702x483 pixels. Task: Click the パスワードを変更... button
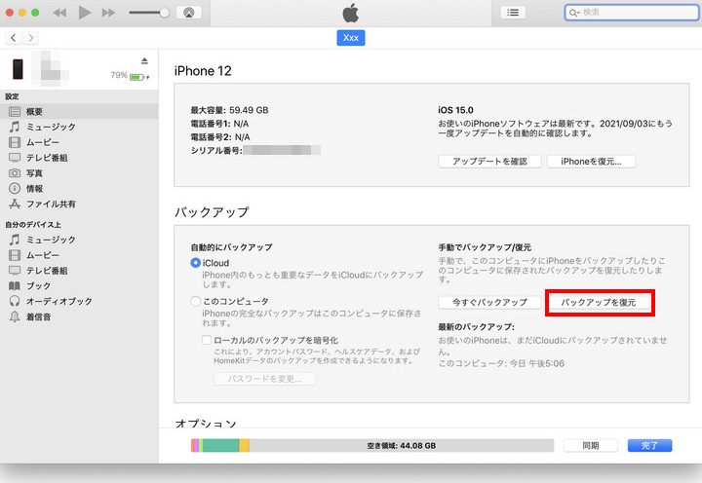coord(264,379)
